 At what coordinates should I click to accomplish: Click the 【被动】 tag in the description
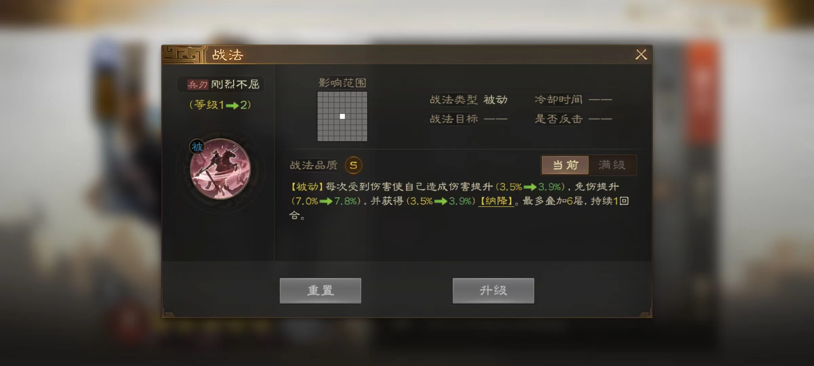coord(307,187)
